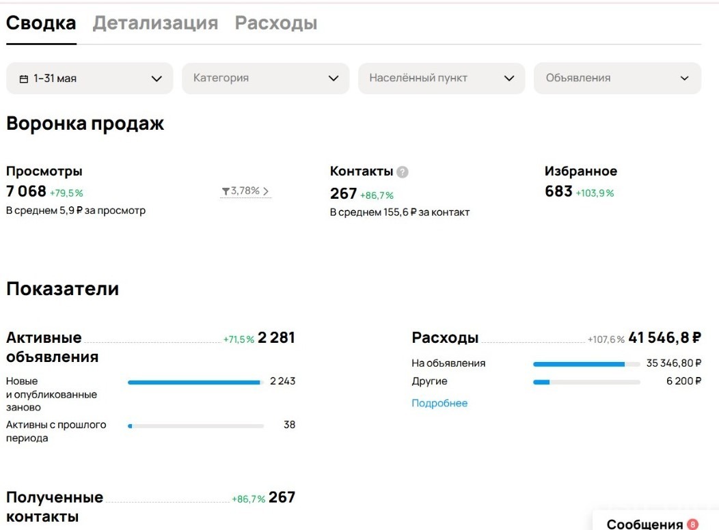Click the Контакты value 267 in the funnel
This screenshot has height=530, width=719.
[344, 193]
